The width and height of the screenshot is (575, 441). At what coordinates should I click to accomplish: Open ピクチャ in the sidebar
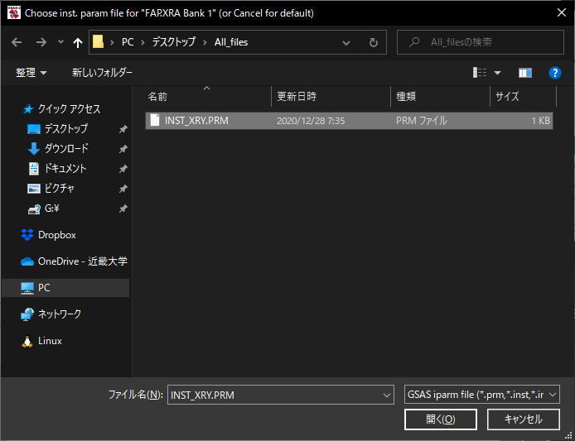(x=60, y=189)
